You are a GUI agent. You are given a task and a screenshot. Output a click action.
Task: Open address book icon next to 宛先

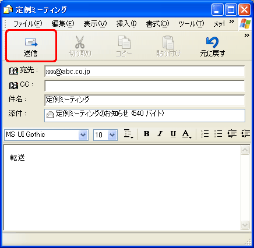[x=13, y=71]
